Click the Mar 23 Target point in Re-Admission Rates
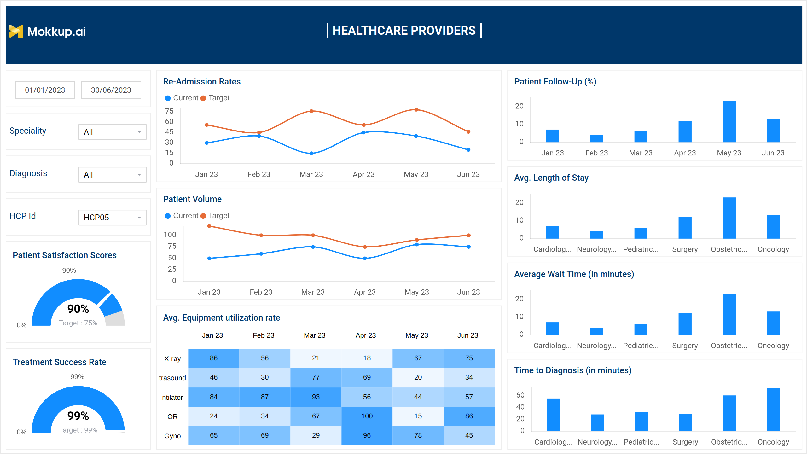Image resolution: width=807 pixels, height=454 pixels. click(311, 111)
